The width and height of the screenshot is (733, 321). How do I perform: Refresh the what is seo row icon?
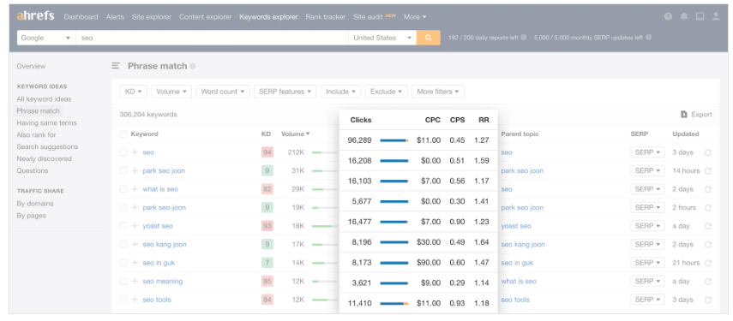tap(708, 189)
